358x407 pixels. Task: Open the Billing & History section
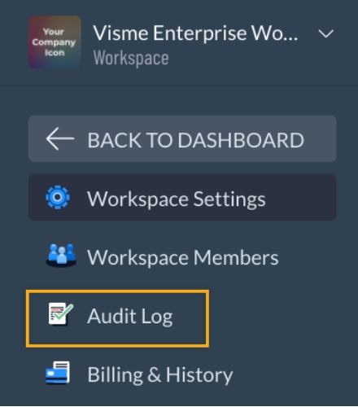(x=160, y=375)
